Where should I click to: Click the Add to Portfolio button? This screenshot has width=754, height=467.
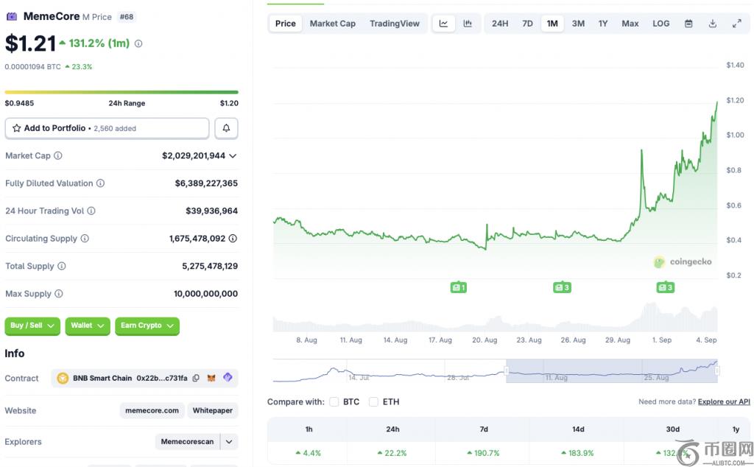(x=107, y=128)
